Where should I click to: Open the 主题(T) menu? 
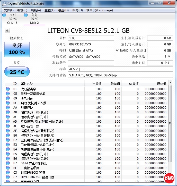click(49, 10)
